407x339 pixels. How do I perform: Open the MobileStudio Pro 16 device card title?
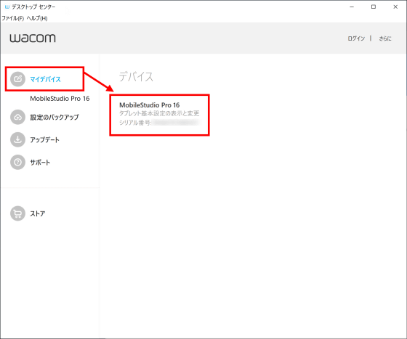click(x=150, y=105)
